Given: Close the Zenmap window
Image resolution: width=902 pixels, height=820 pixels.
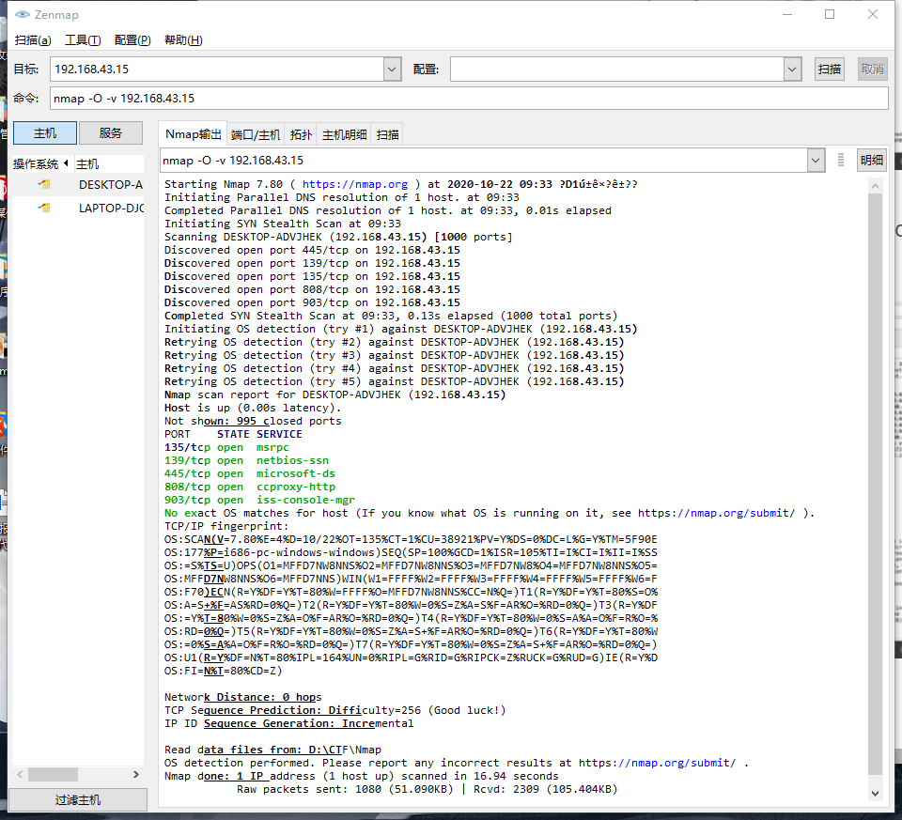Looking at the screenshot, I should click(873, 14).
